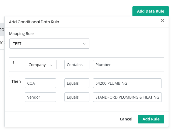Click the Then action label

16,81
